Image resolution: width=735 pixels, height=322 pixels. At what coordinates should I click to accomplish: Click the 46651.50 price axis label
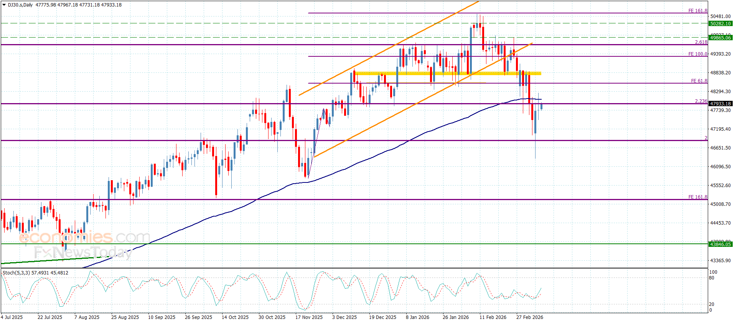tap(720, 148)
